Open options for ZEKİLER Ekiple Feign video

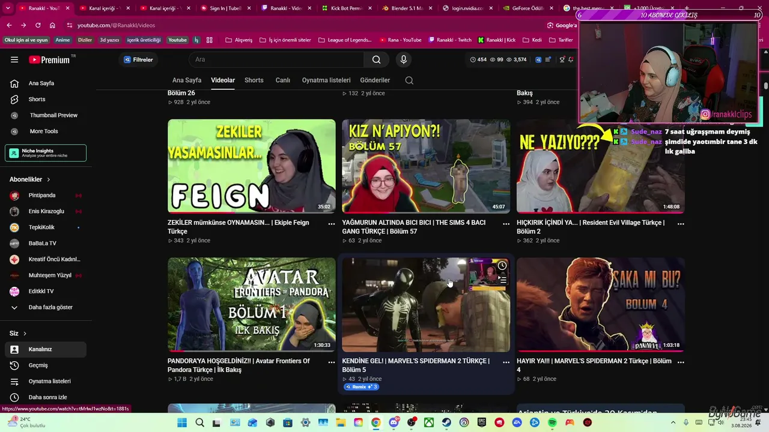point(331,223)
